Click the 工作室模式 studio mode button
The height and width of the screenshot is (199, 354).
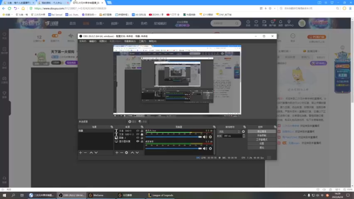click(262, 140)
